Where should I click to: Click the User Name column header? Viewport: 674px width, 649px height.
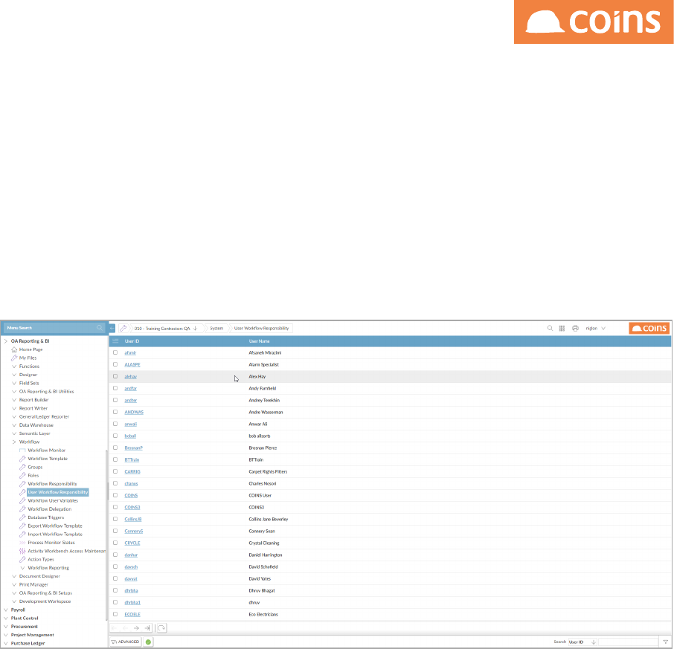coord(259,341)
